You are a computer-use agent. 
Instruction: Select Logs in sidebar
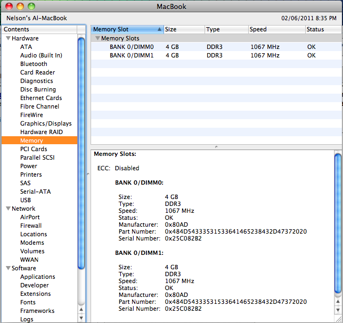[27, 319]
